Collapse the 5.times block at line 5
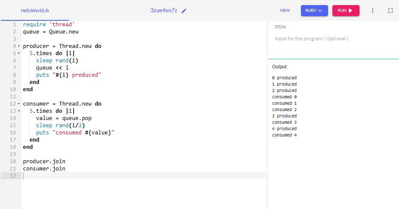 tap(19, 53)
